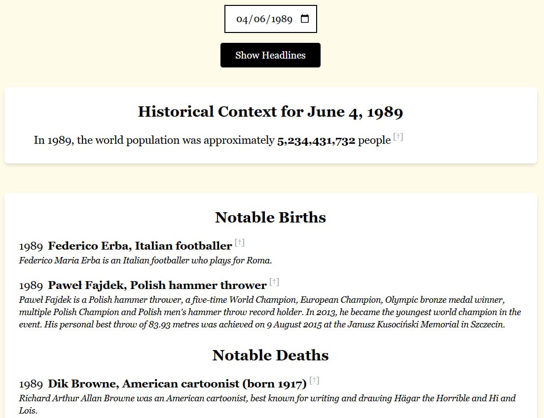Click the Notable Births section title
Image resolution: width=544 pixels, height=418 pixels.
pos(270,218)
